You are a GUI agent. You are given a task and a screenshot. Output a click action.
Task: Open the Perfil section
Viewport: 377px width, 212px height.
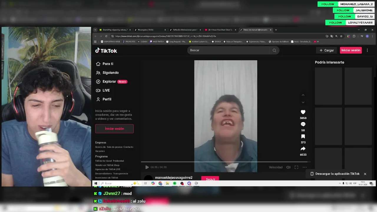coord(104,99)
